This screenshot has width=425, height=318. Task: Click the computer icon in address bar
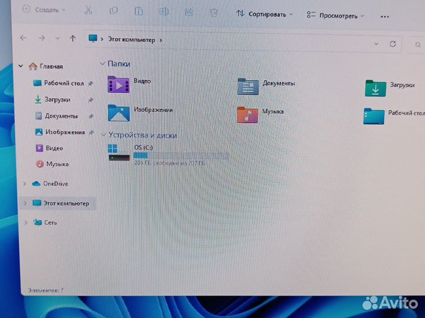[x=93, y=38]
